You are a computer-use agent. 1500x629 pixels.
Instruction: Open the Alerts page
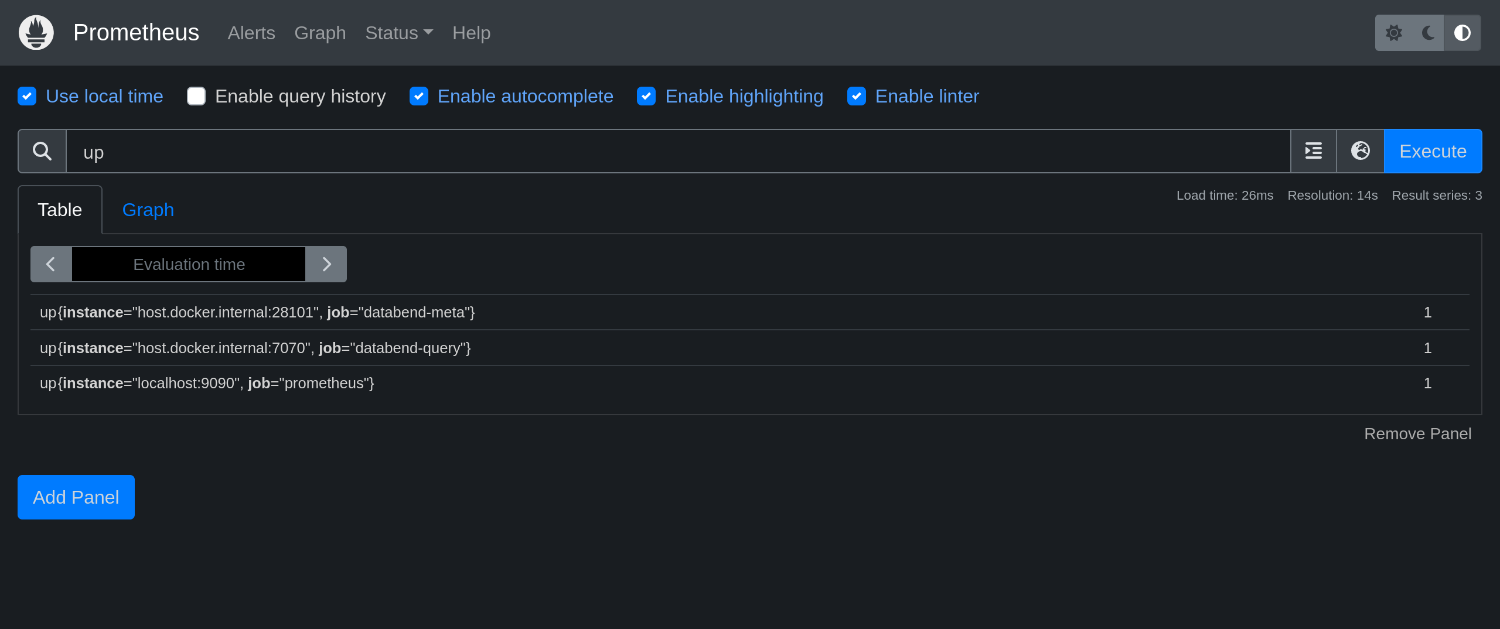pyautogui.click(x=251, y=33)
